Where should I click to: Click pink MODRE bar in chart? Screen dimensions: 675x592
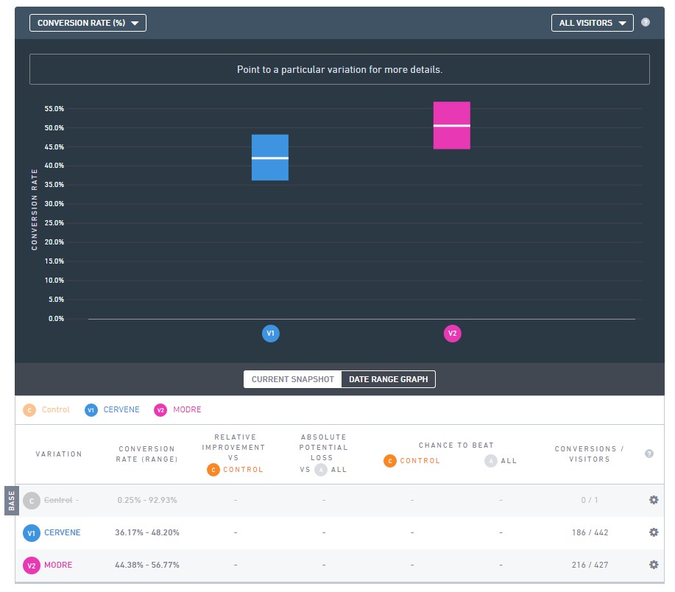451,126
